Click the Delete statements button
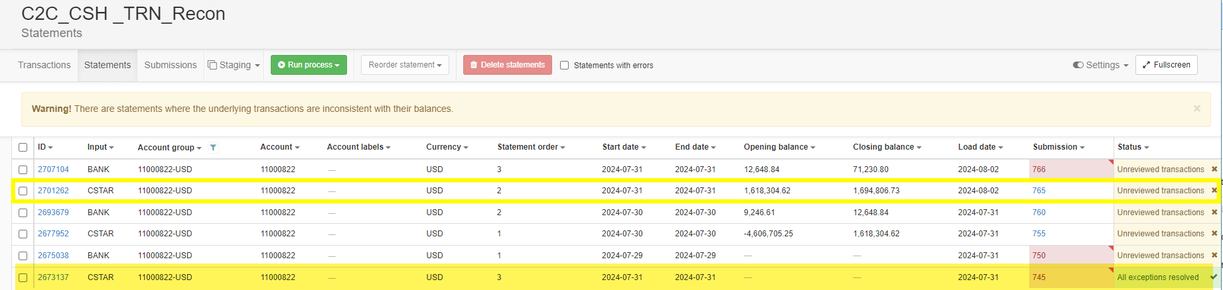 click(x=508, y=65)
